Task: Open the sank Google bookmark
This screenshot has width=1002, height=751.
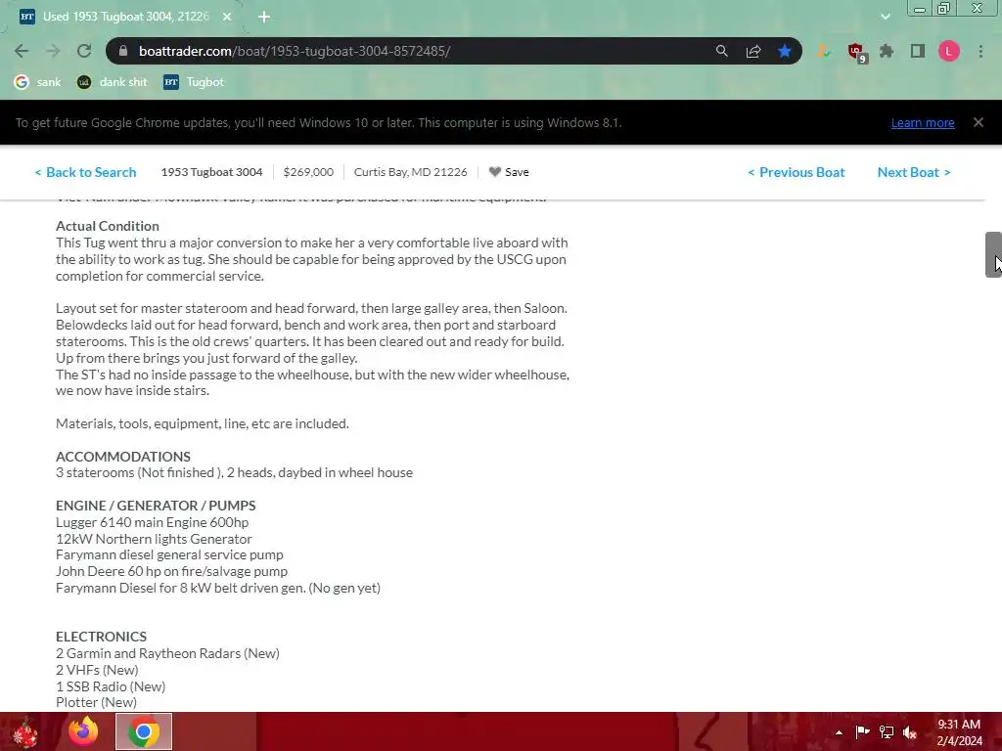Action: 38,82
